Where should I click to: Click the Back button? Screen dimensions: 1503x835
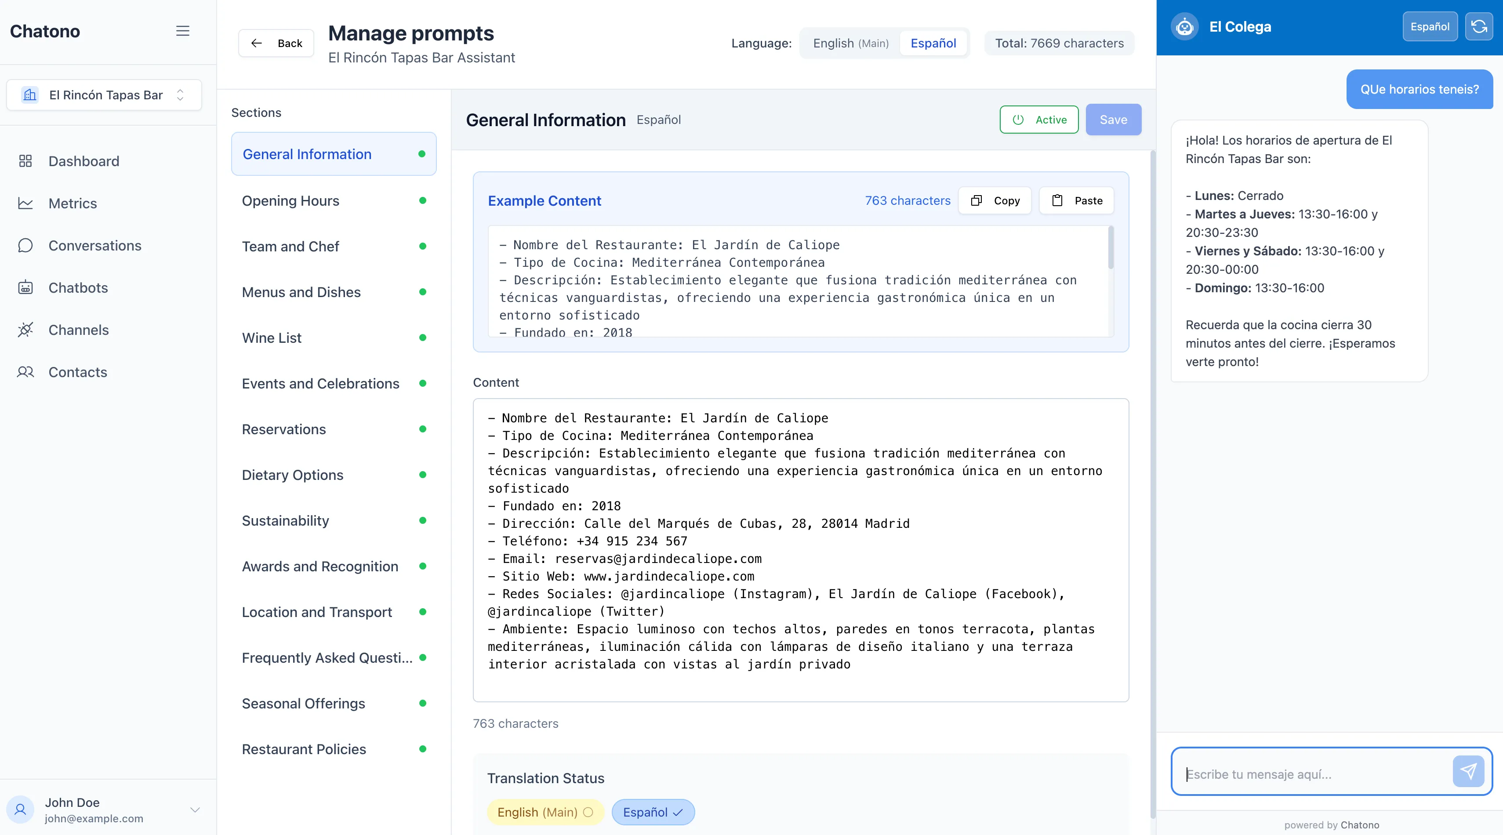[276, 43]
